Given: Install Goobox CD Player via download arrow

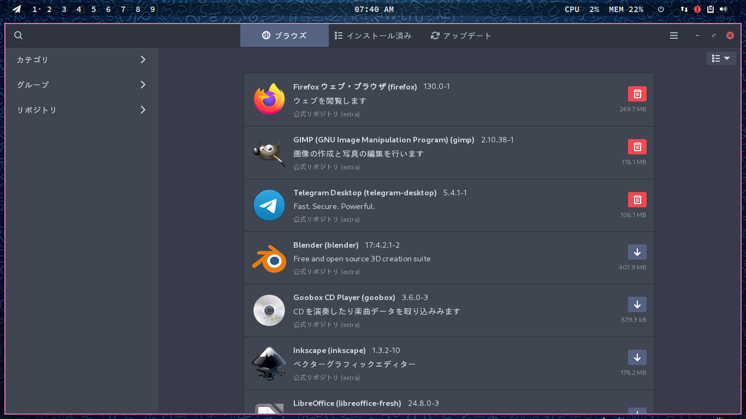Looking at the screenshot, I should pyautogui.click(x=637, y=304).
